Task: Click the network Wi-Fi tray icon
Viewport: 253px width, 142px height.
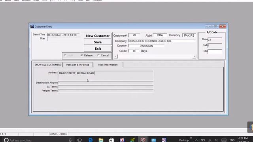Action: coord(210,140)
